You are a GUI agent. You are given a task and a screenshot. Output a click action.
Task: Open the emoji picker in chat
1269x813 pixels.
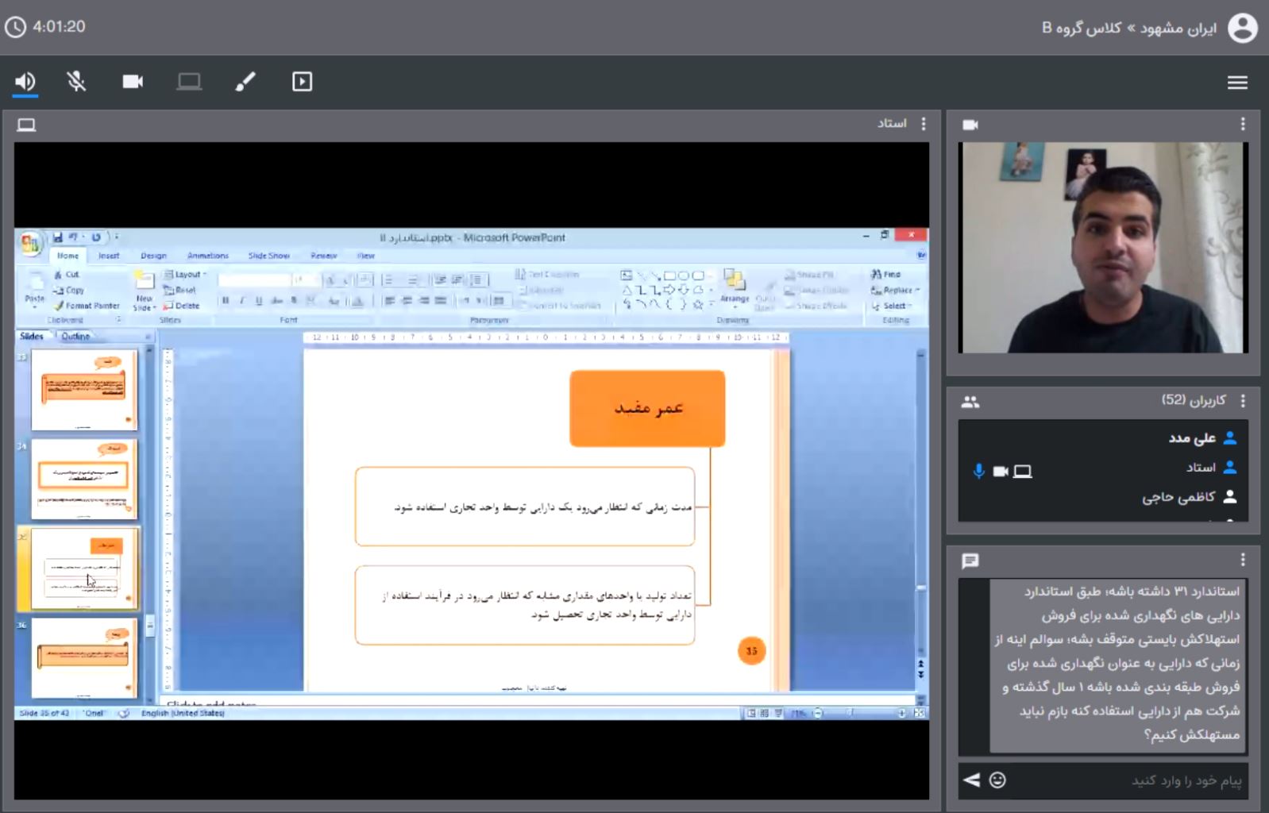pos(997,780)
